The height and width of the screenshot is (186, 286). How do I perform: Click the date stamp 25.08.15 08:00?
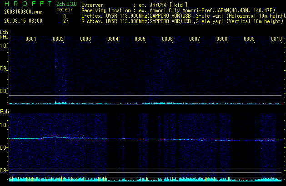click(23, 21)
